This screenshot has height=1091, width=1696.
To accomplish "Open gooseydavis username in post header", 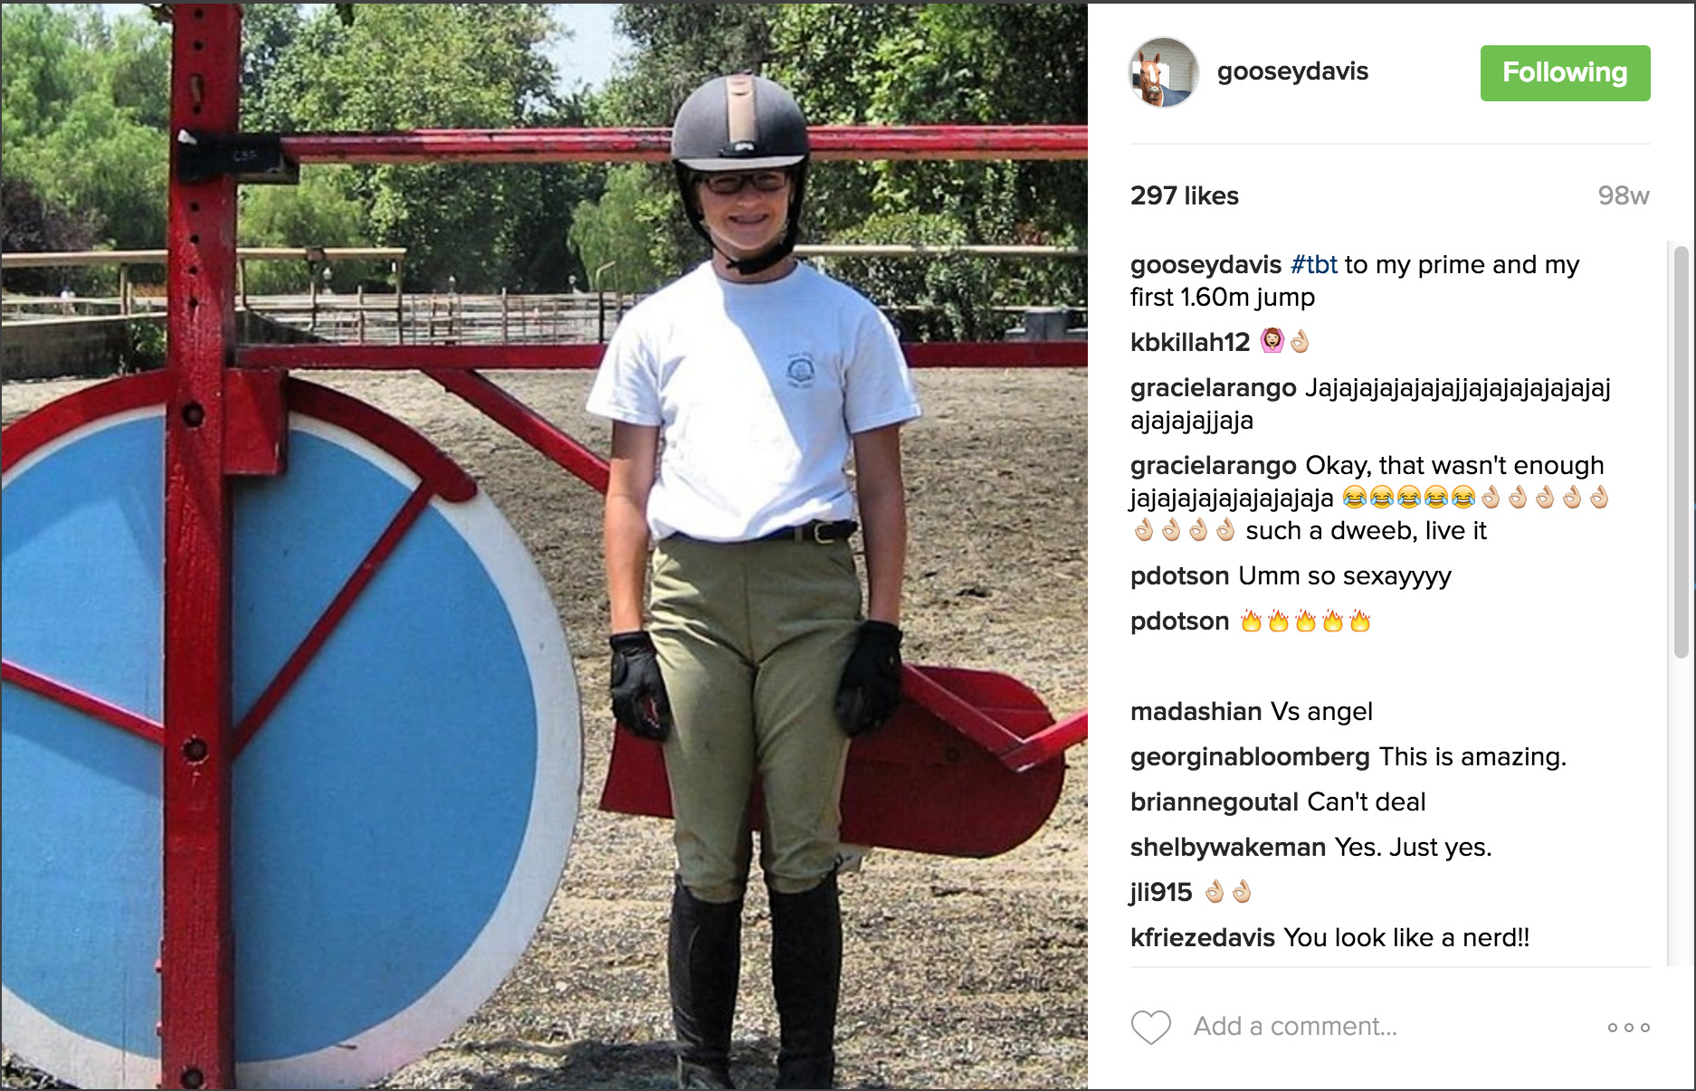I will click(1292, 71).
